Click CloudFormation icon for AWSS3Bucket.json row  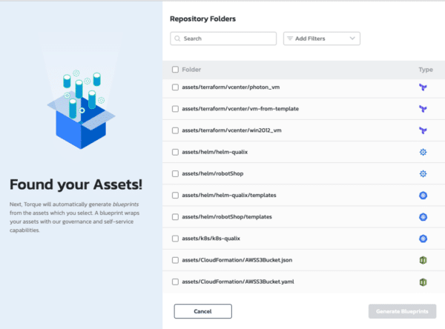pos(423,260)
